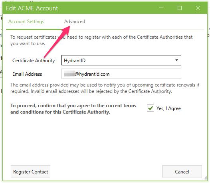Click the Register Contact button

[x=30, y=171]
